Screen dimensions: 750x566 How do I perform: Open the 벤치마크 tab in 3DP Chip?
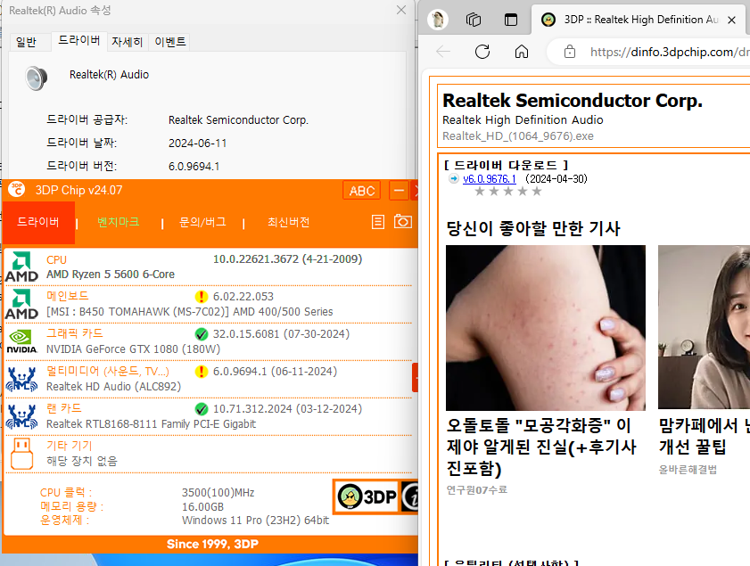(119, 222)
